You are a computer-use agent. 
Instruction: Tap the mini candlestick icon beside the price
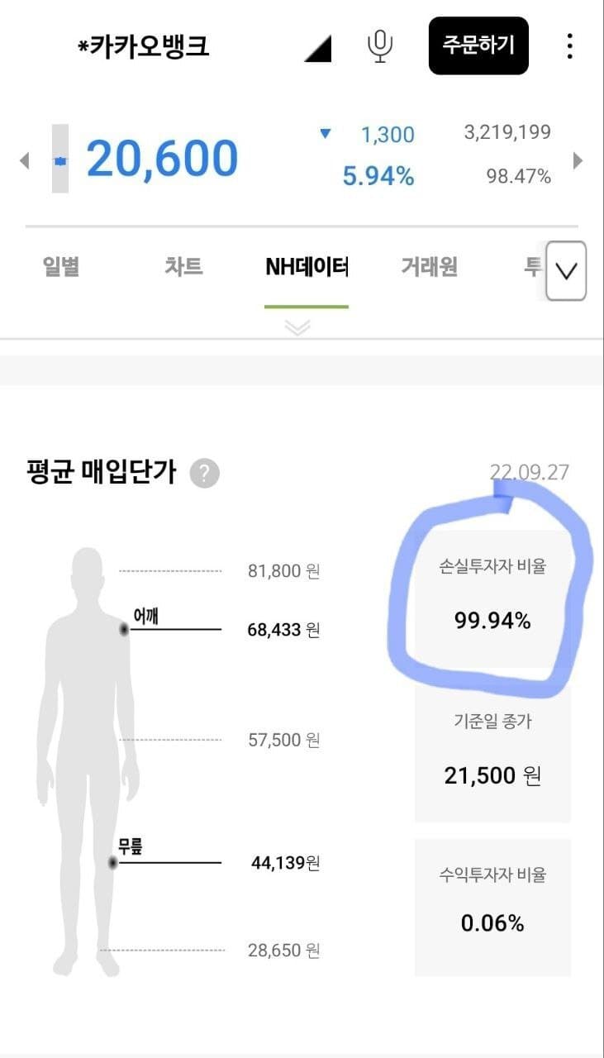coord(60,160)
